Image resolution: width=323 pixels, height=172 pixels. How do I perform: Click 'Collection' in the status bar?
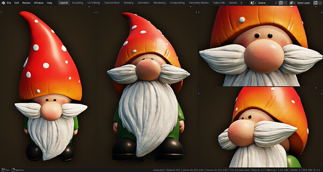coord(158,170)
